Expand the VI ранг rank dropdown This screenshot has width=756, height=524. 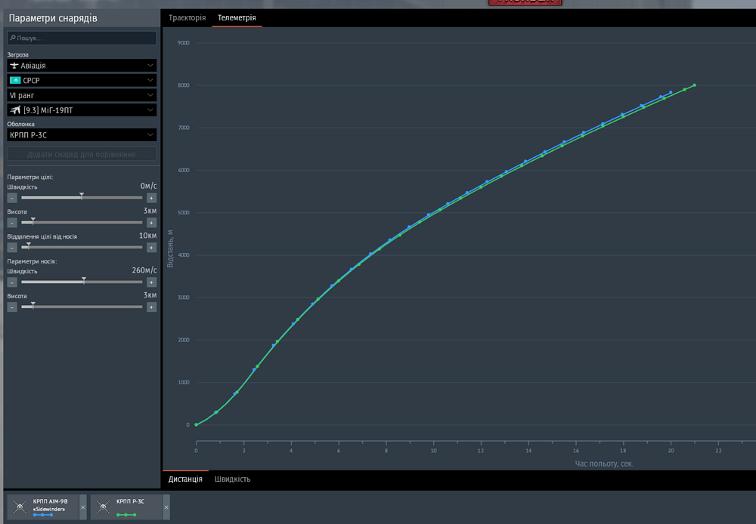82,95
